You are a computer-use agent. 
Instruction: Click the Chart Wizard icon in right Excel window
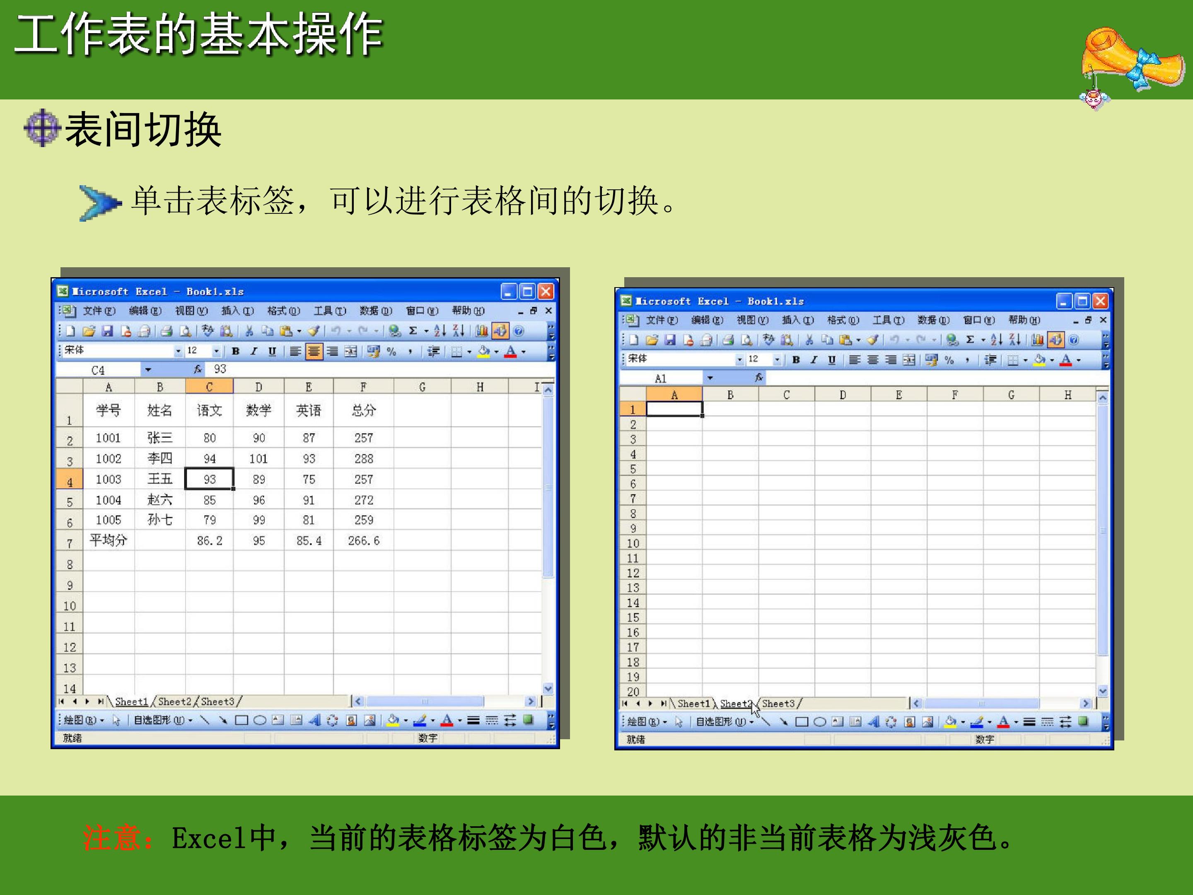(x=1037, y=340)
